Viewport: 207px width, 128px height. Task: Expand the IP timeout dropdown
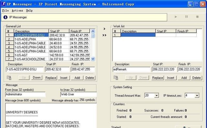tap(197, 95)
